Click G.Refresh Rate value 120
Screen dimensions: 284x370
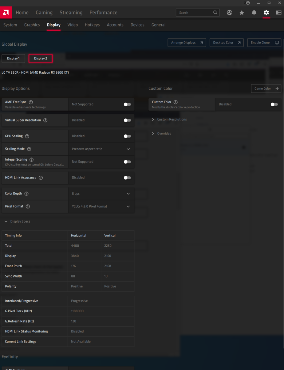tap(73, 321)
